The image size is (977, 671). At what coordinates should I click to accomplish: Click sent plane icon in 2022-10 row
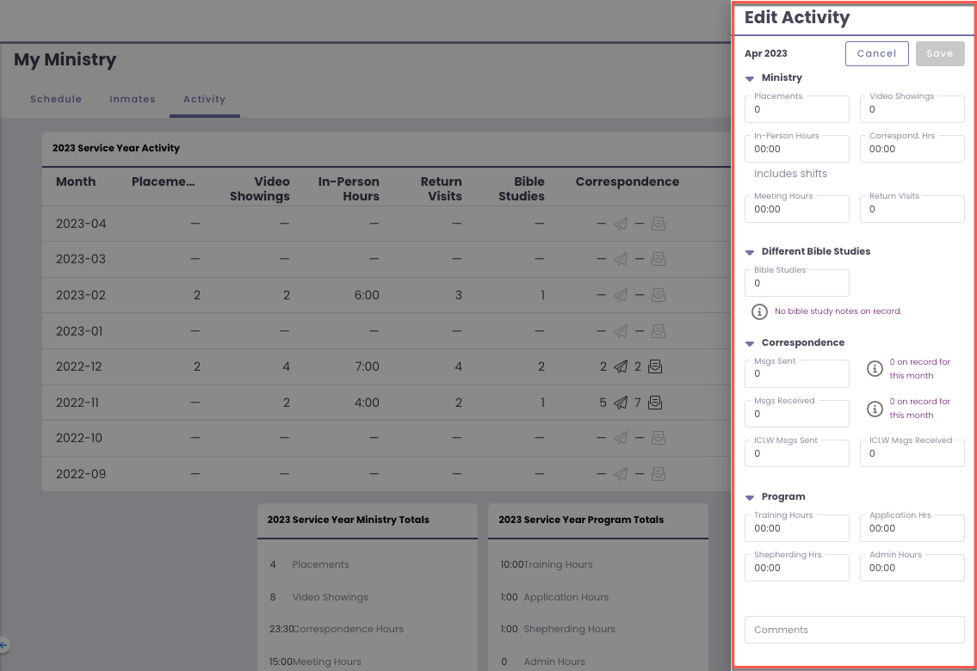point(621,438)
